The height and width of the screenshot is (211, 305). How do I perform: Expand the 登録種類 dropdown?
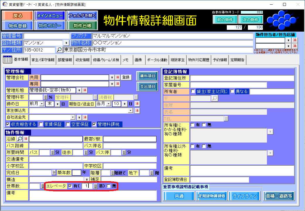tap(66, 43)
